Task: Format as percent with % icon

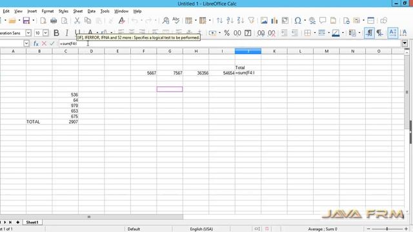Action: point(227,33)
